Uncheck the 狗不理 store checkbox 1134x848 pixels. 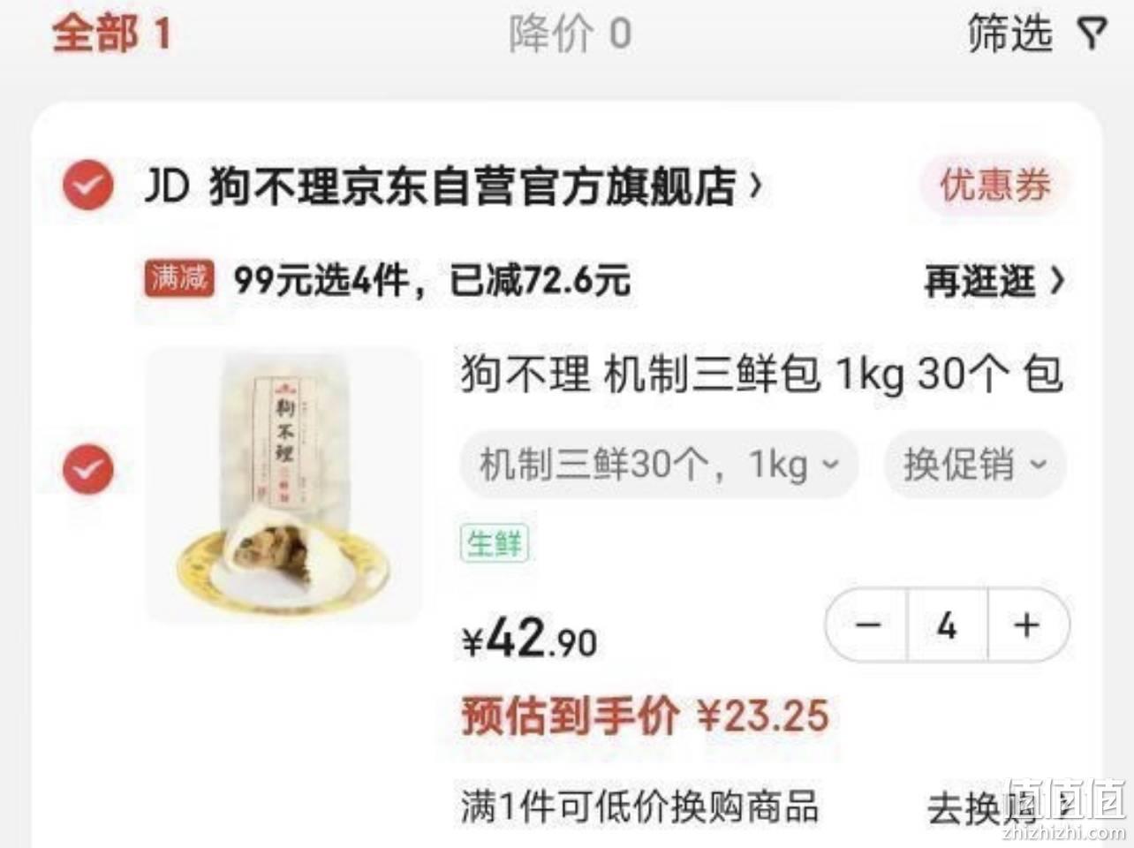[87, 186]
